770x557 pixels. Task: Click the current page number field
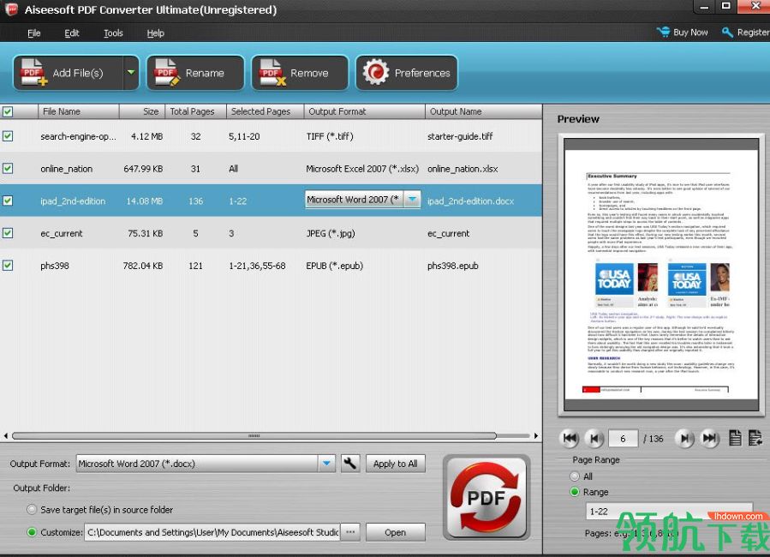[x=623, y=439]
